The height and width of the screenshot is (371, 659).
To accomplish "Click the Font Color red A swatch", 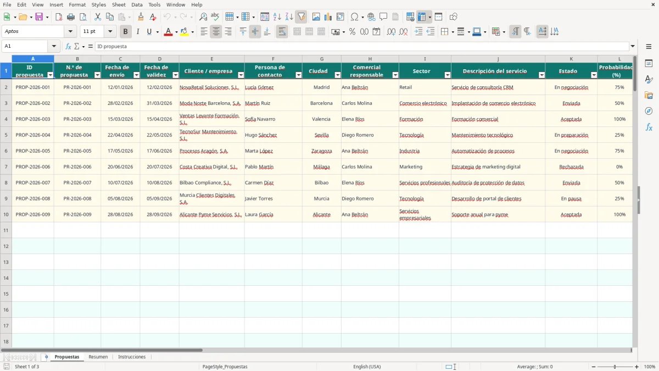I will pyautogui.click(x=168, y=32).
